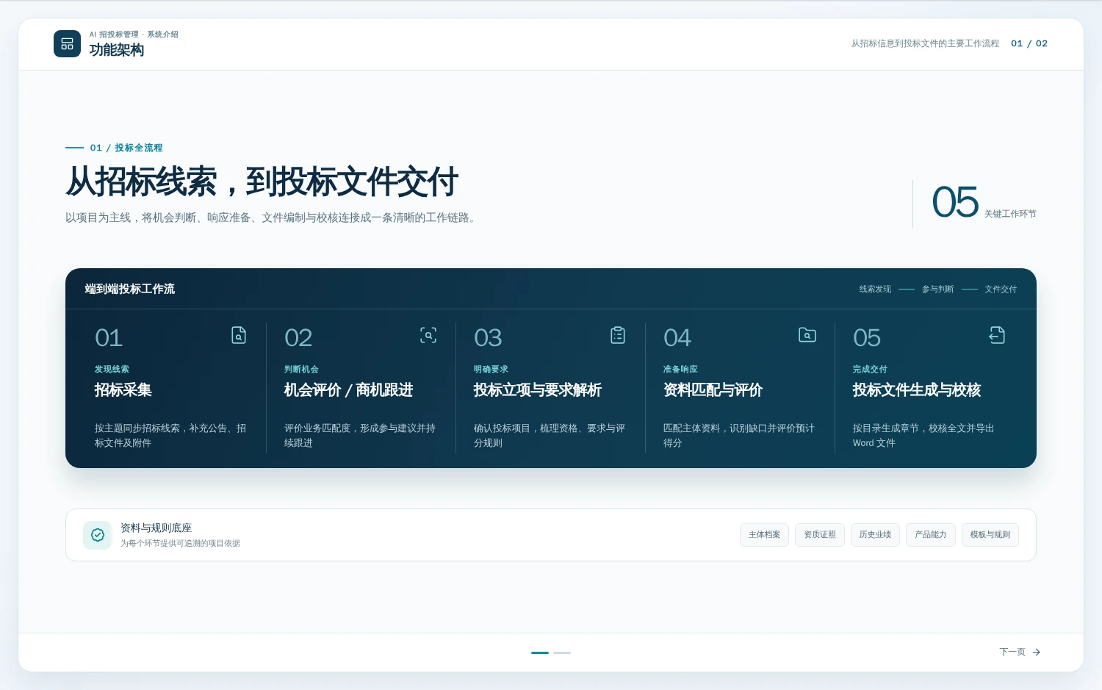The width and height of the screenshot is (1102, 690).
Task: Click the folder search icon in 资料匹配与评价 card
Action: [807, 335]
